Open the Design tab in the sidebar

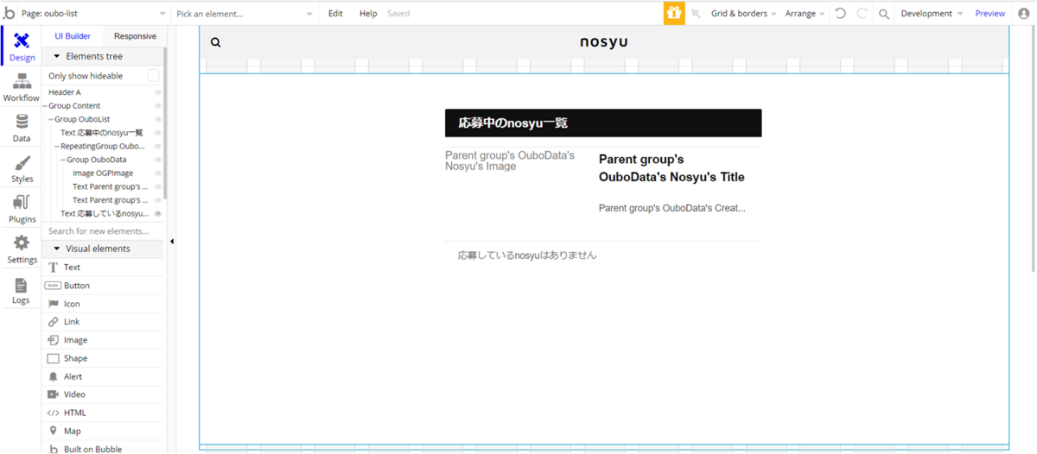click(x=22, y=47)
